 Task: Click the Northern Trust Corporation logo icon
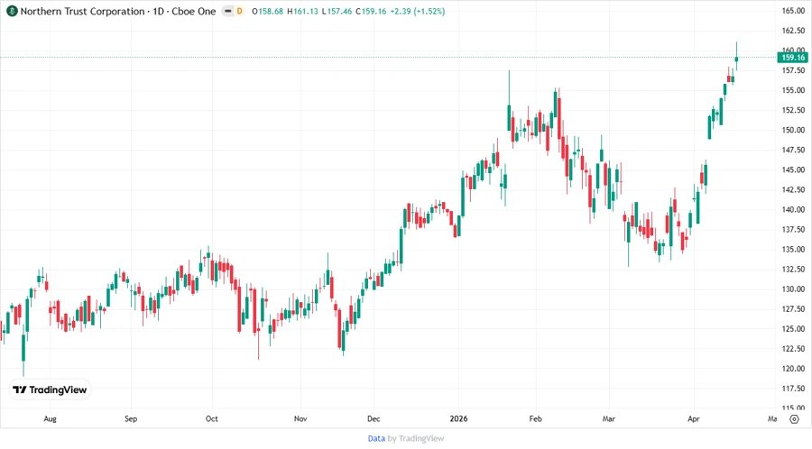(12, 11)
